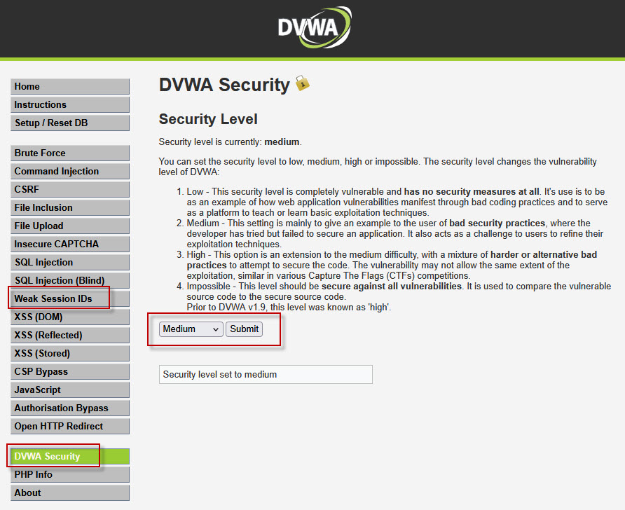The height and width of the screenshot is (510, 625).
Task: Open the Command Injection module
Action: (x=70, y=172)
